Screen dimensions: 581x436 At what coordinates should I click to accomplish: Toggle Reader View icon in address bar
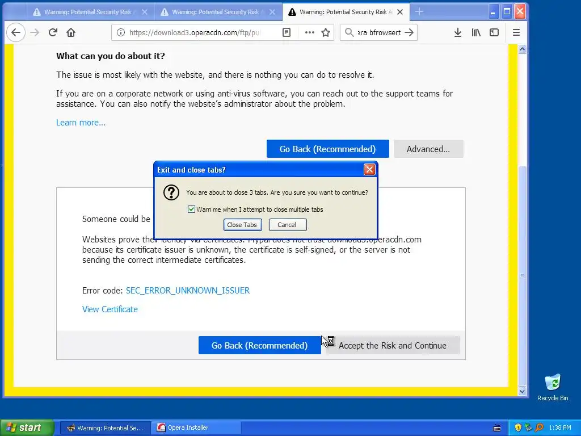coord(287,32)
